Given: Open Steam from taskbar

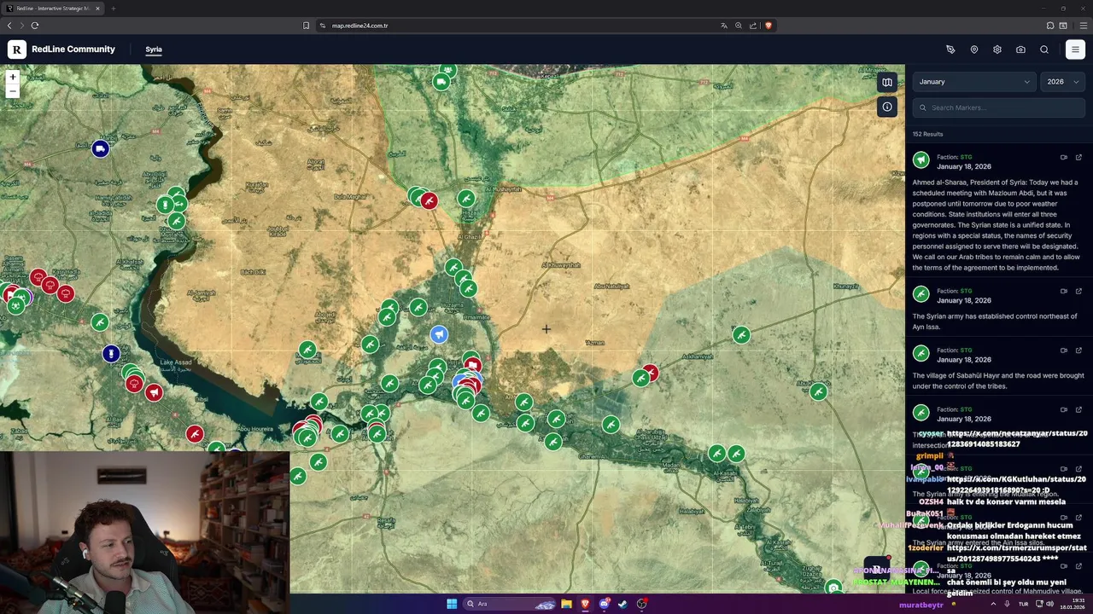Looking at the screenshot, I should coord(622,604).
